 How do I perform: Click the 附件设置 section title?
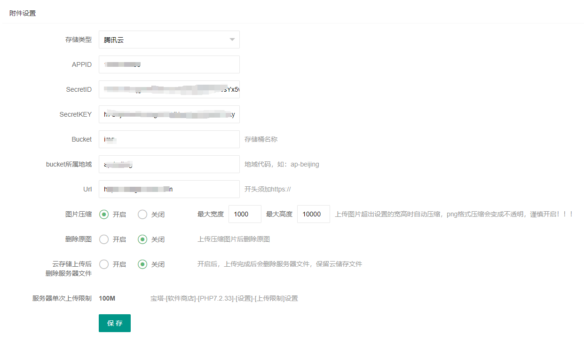pos(23,13)
